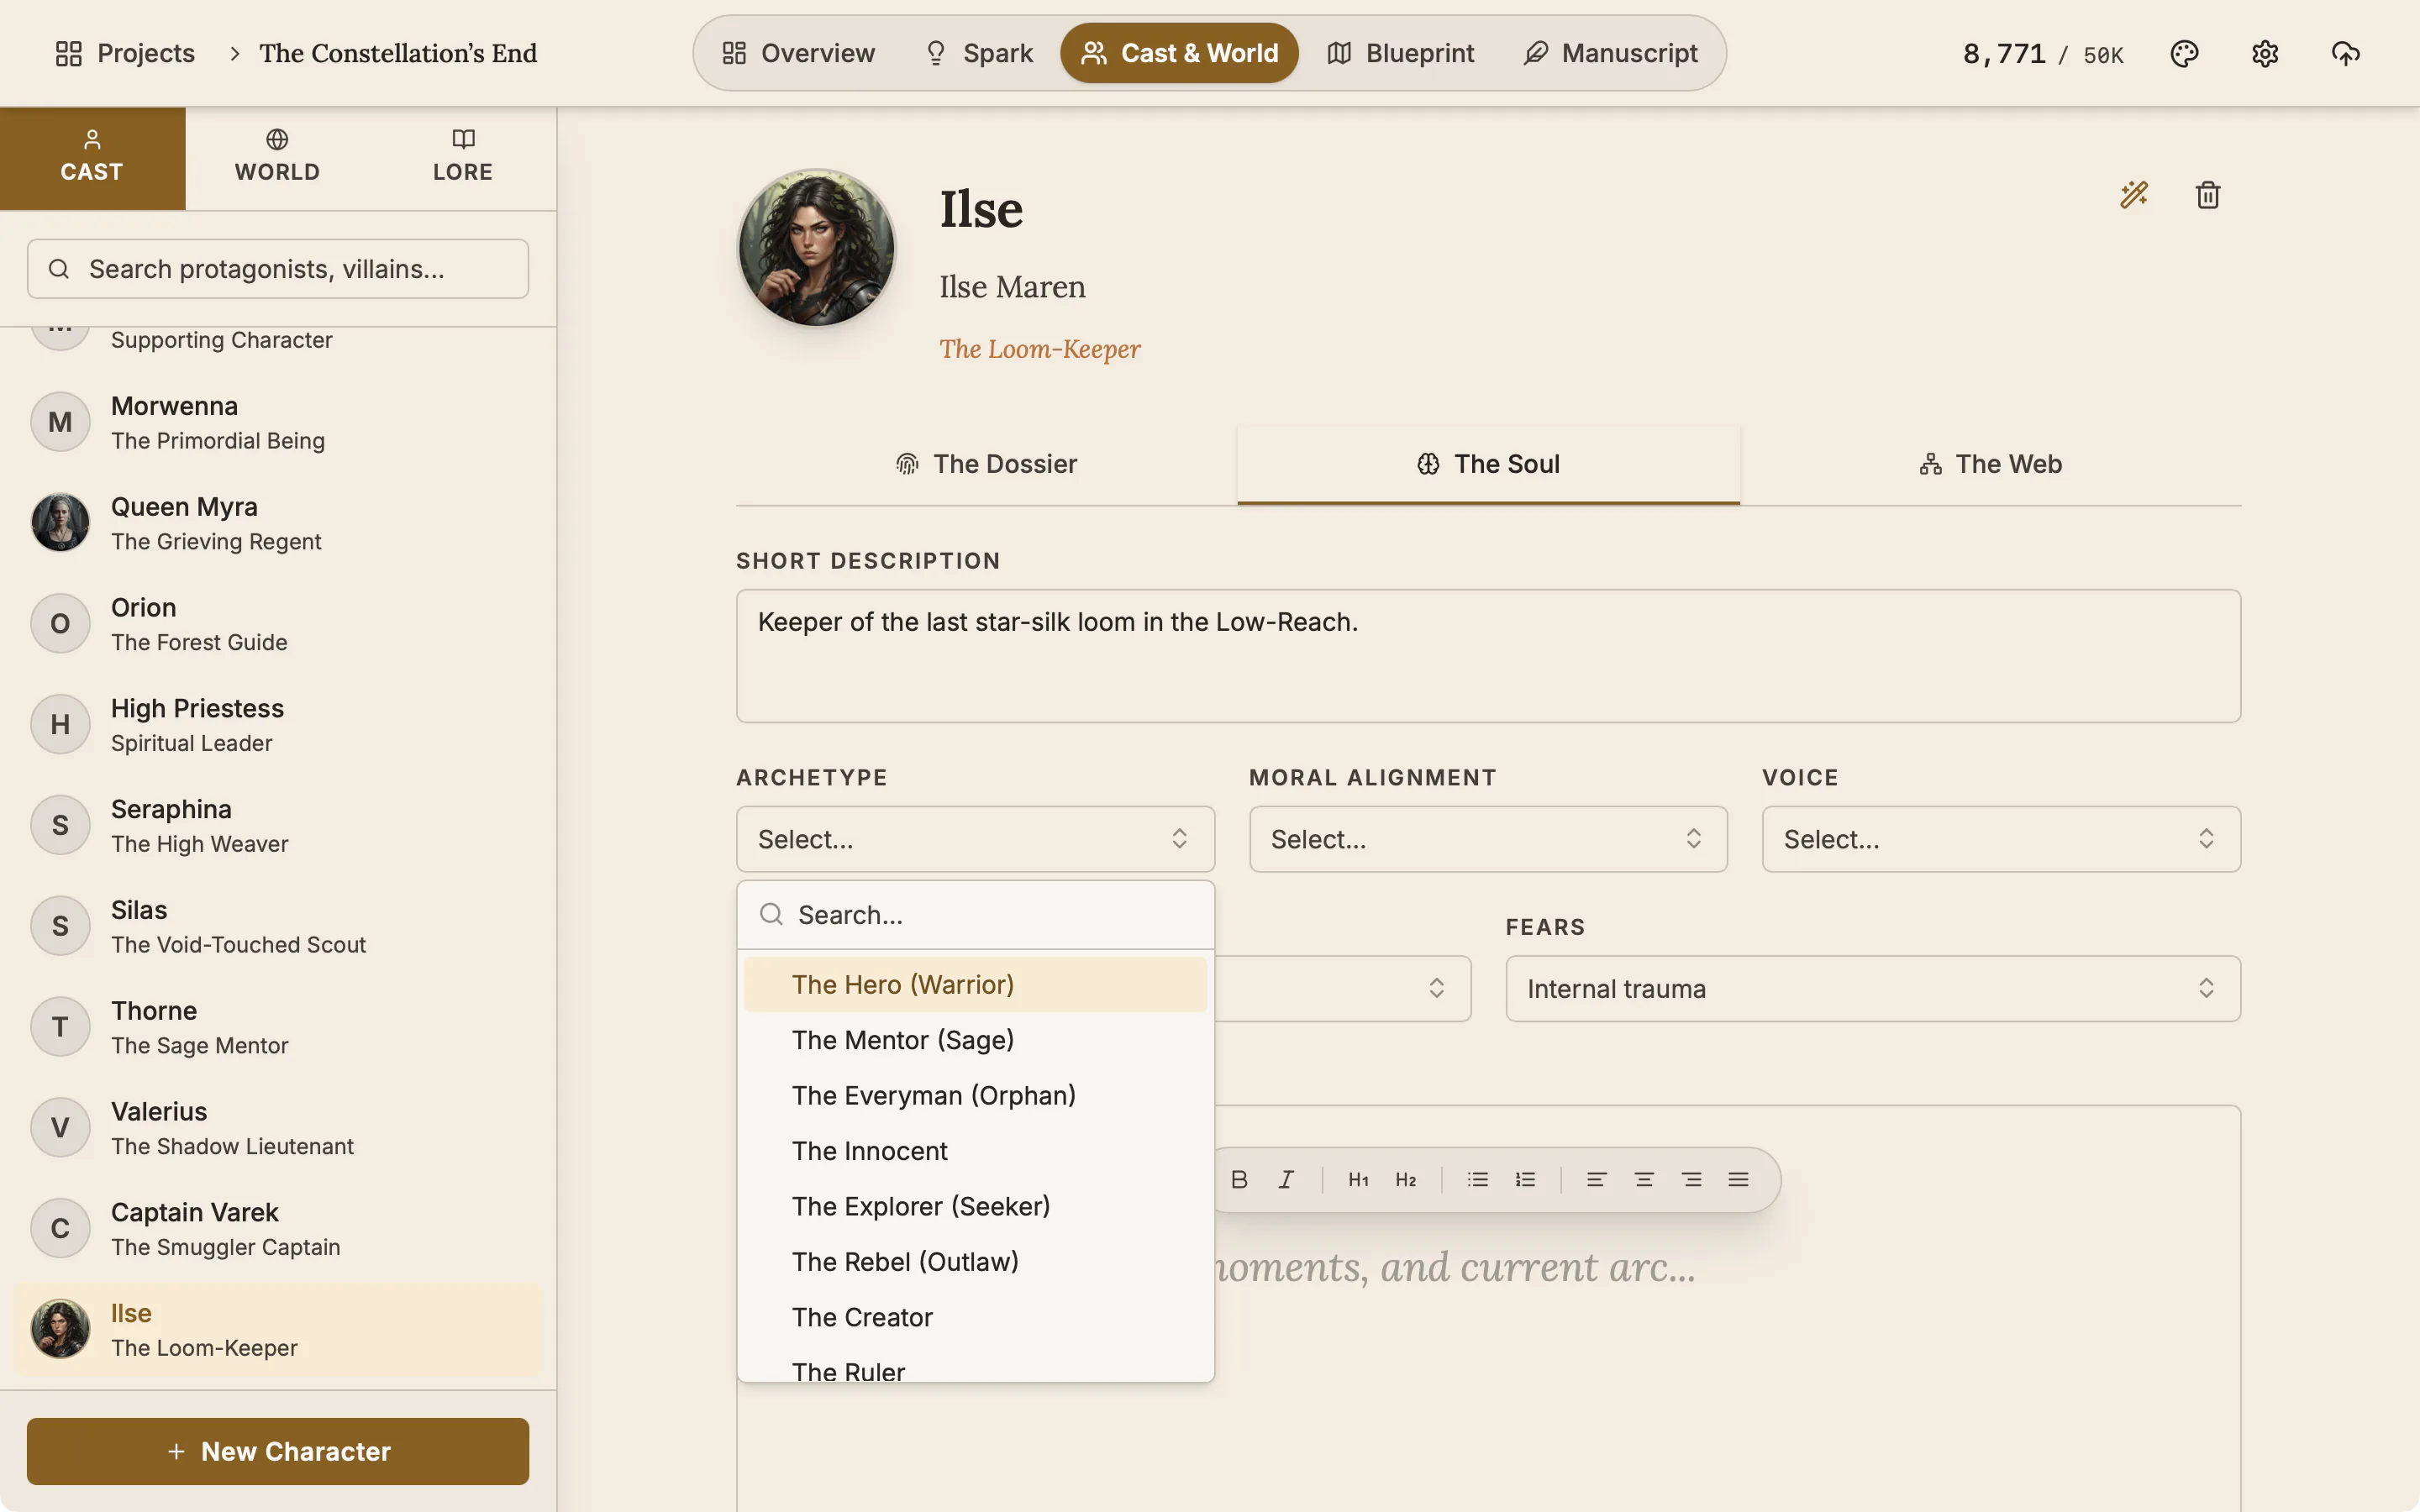Select Ilse The Loom-Keeper row
The height and width of the screenshot is (1512, 2420).
pos(277,1329)
